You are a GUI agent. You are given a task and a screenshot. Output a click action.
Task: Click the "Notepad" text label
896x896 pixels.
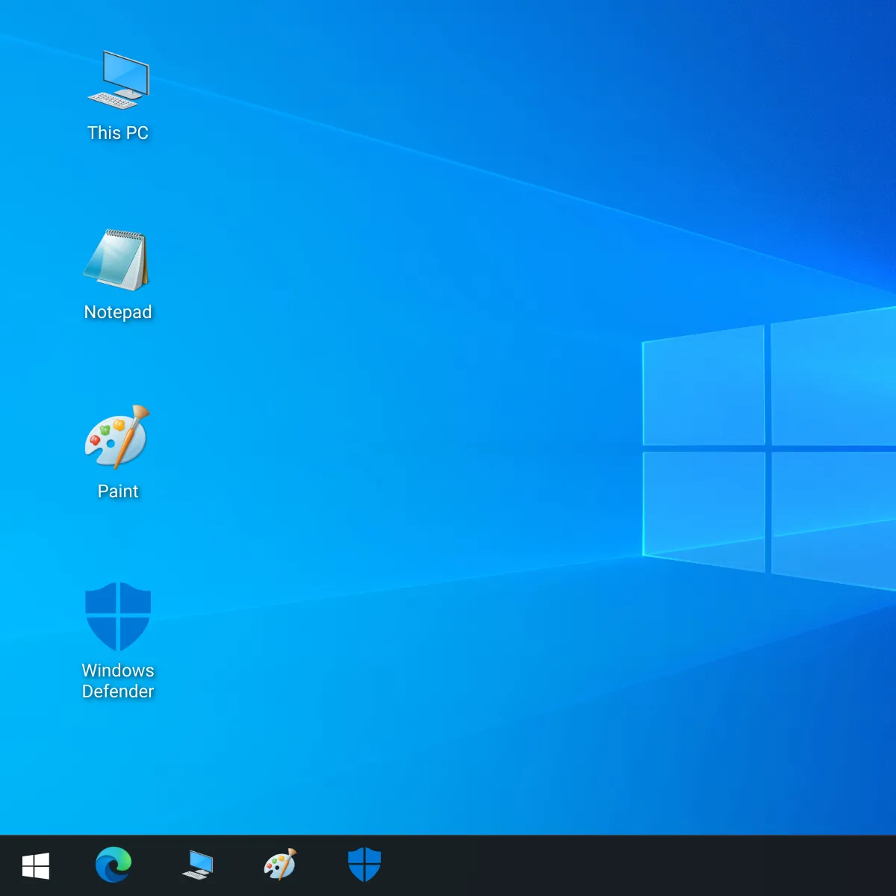(118, 312)
